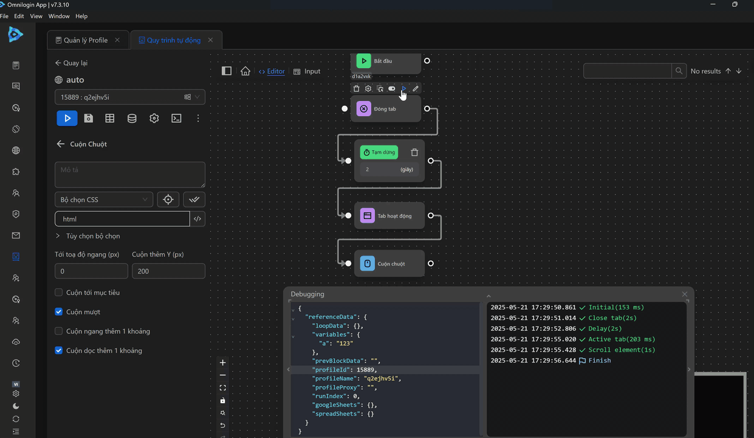Open the data table icon
This screenshot has width=754, height=438.
(x=110, y=119)
